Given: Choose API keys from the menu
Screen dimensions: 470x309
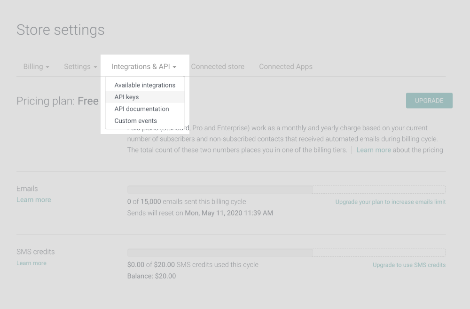Looking at the screenshot, I should pyautogui.click(x=127, y=97).
